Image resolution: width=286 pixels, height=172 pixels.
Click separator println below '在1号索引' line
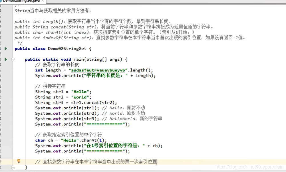tap(82, 151)
